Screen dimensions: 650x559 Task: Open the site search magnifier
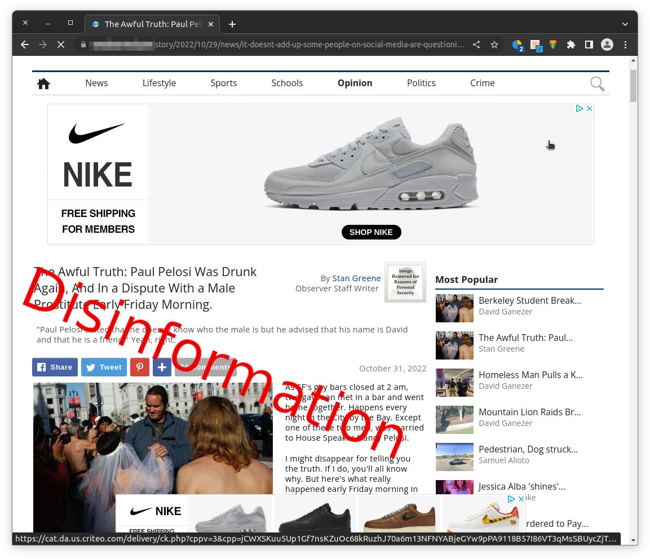click(597, 84)
